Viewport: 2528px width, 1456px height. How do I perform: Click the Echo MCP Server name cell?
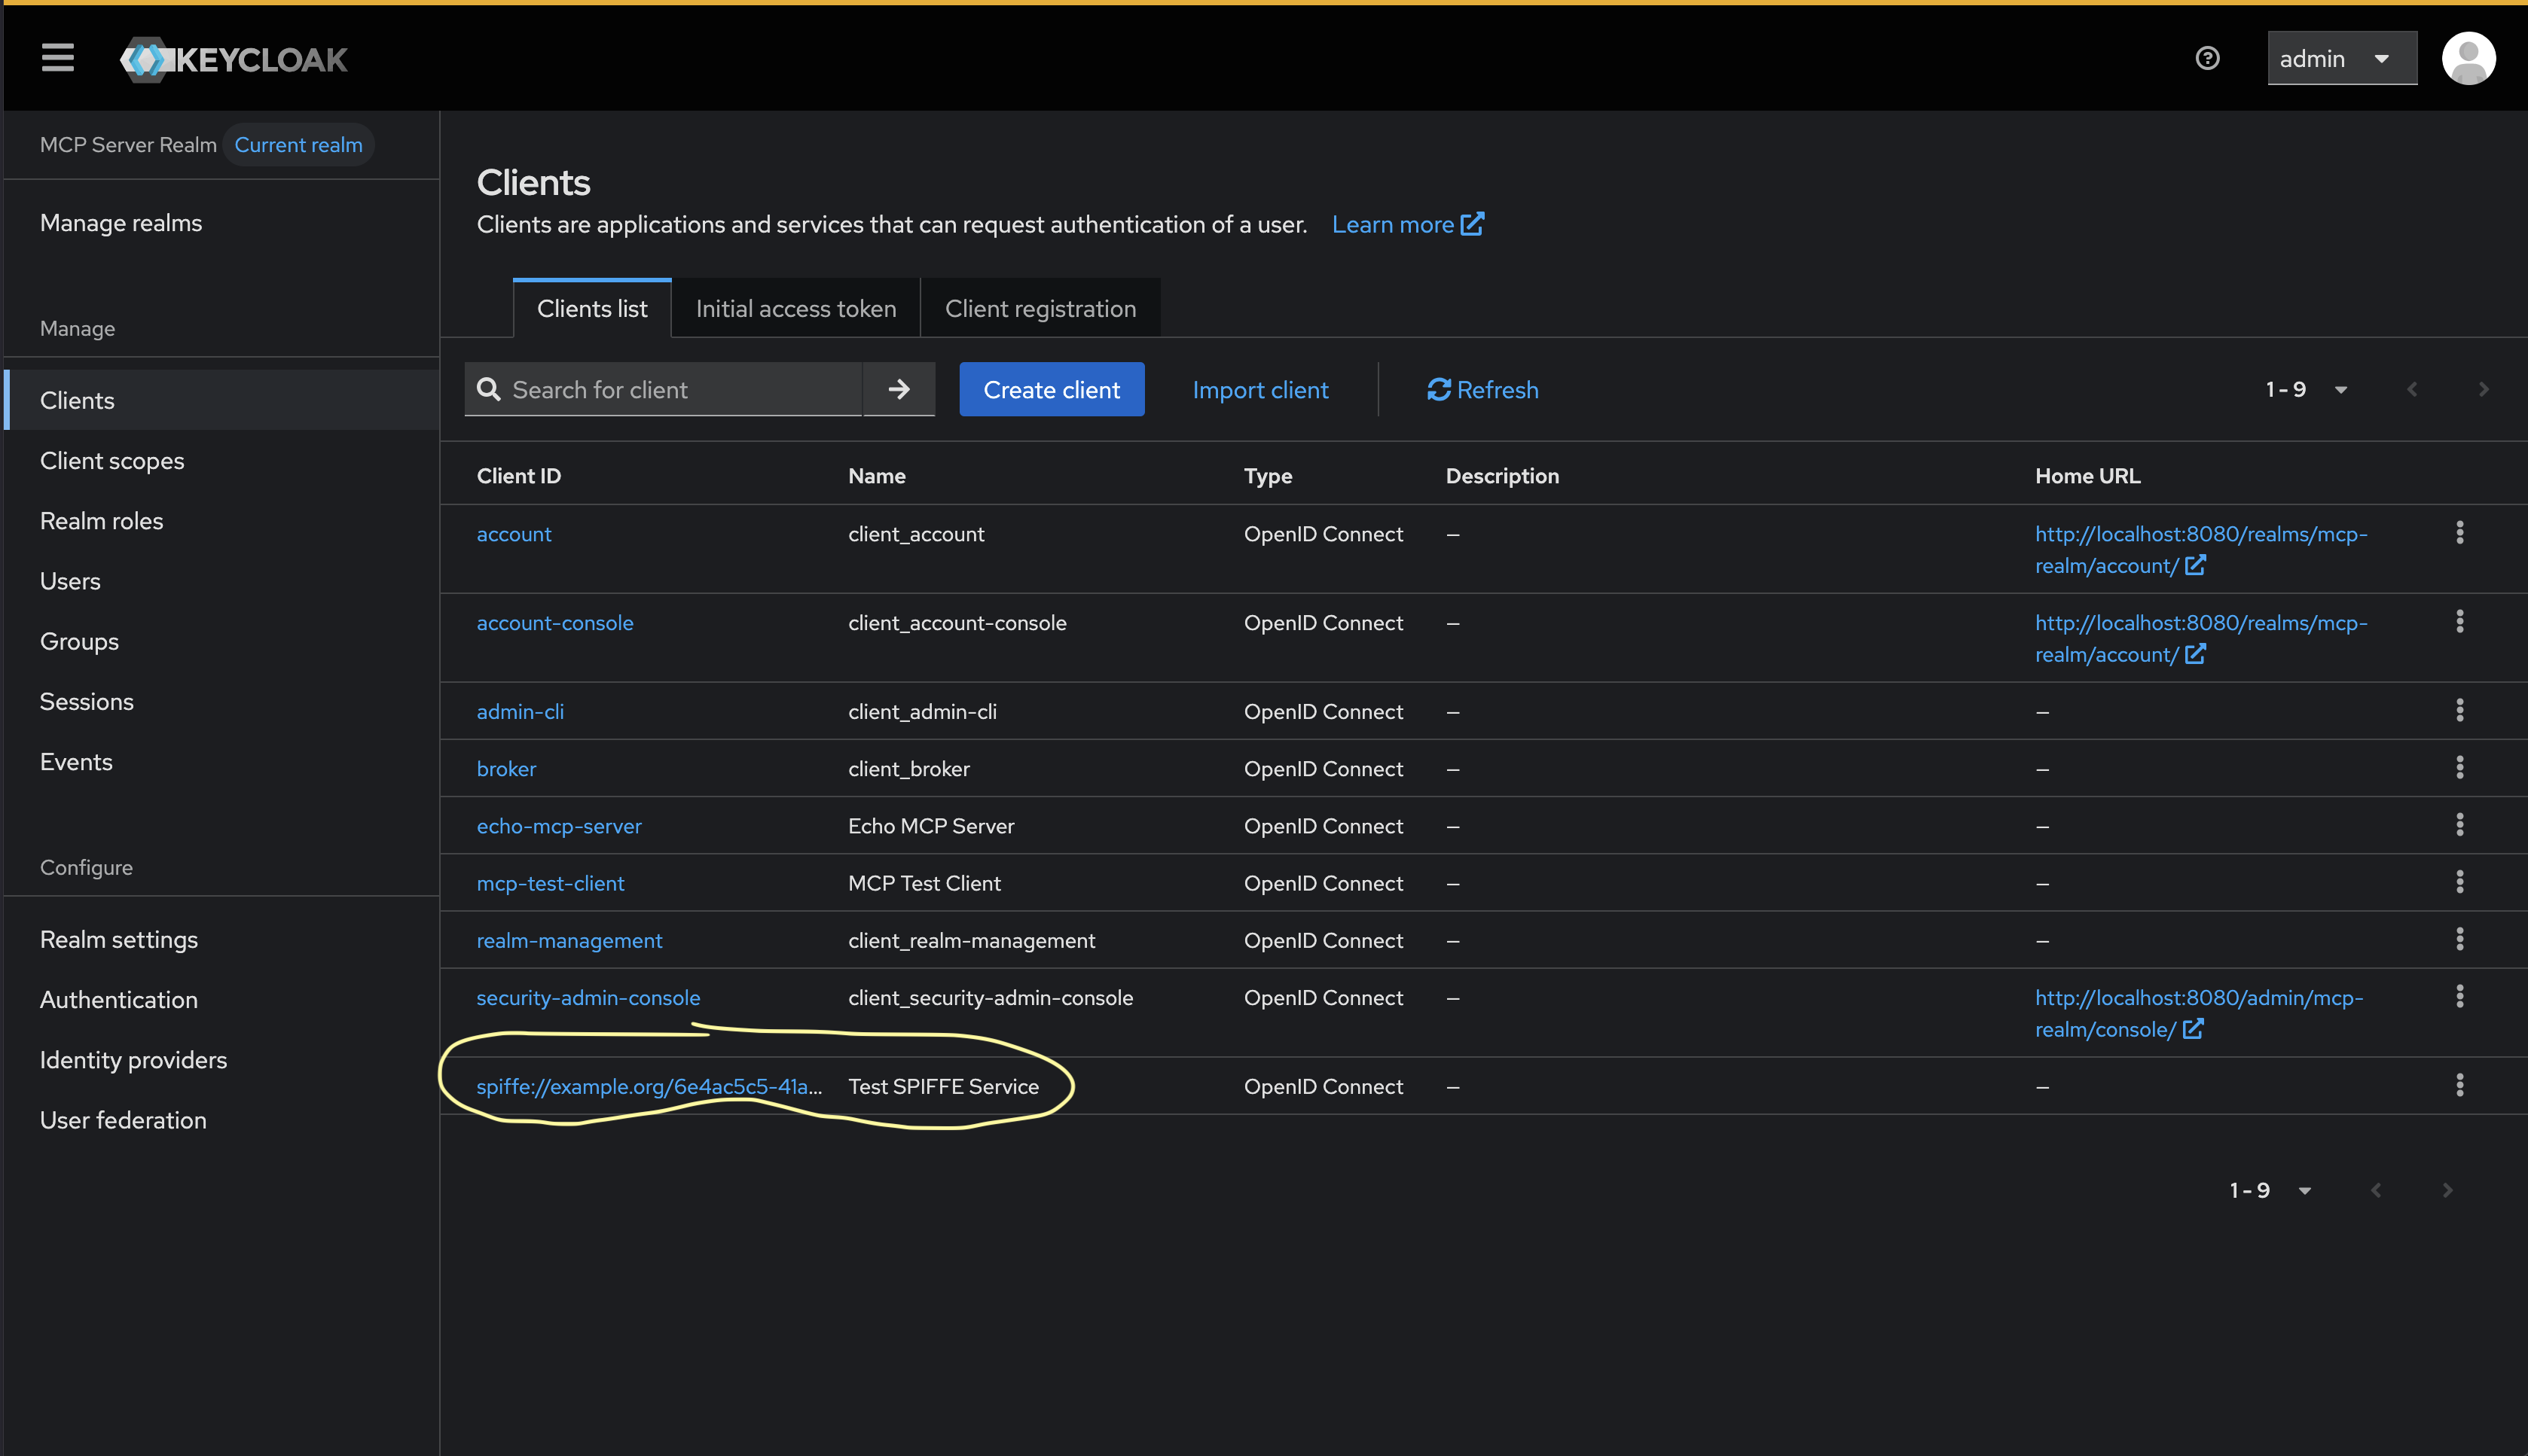[x=930, y=826]
